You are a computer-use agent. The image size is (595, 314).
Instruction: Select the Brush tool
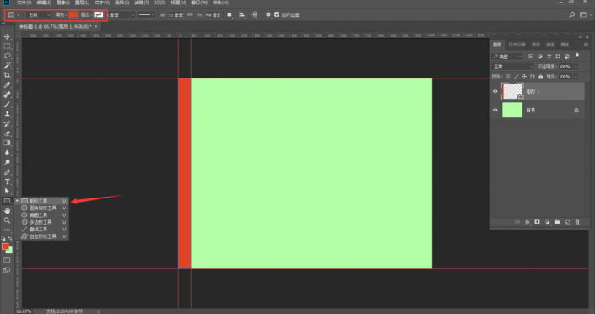tap(7, 104)
